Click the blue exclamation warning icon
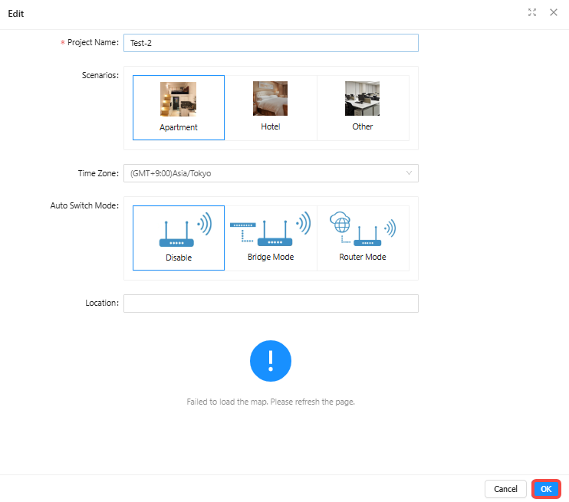 tap(271, 361)
